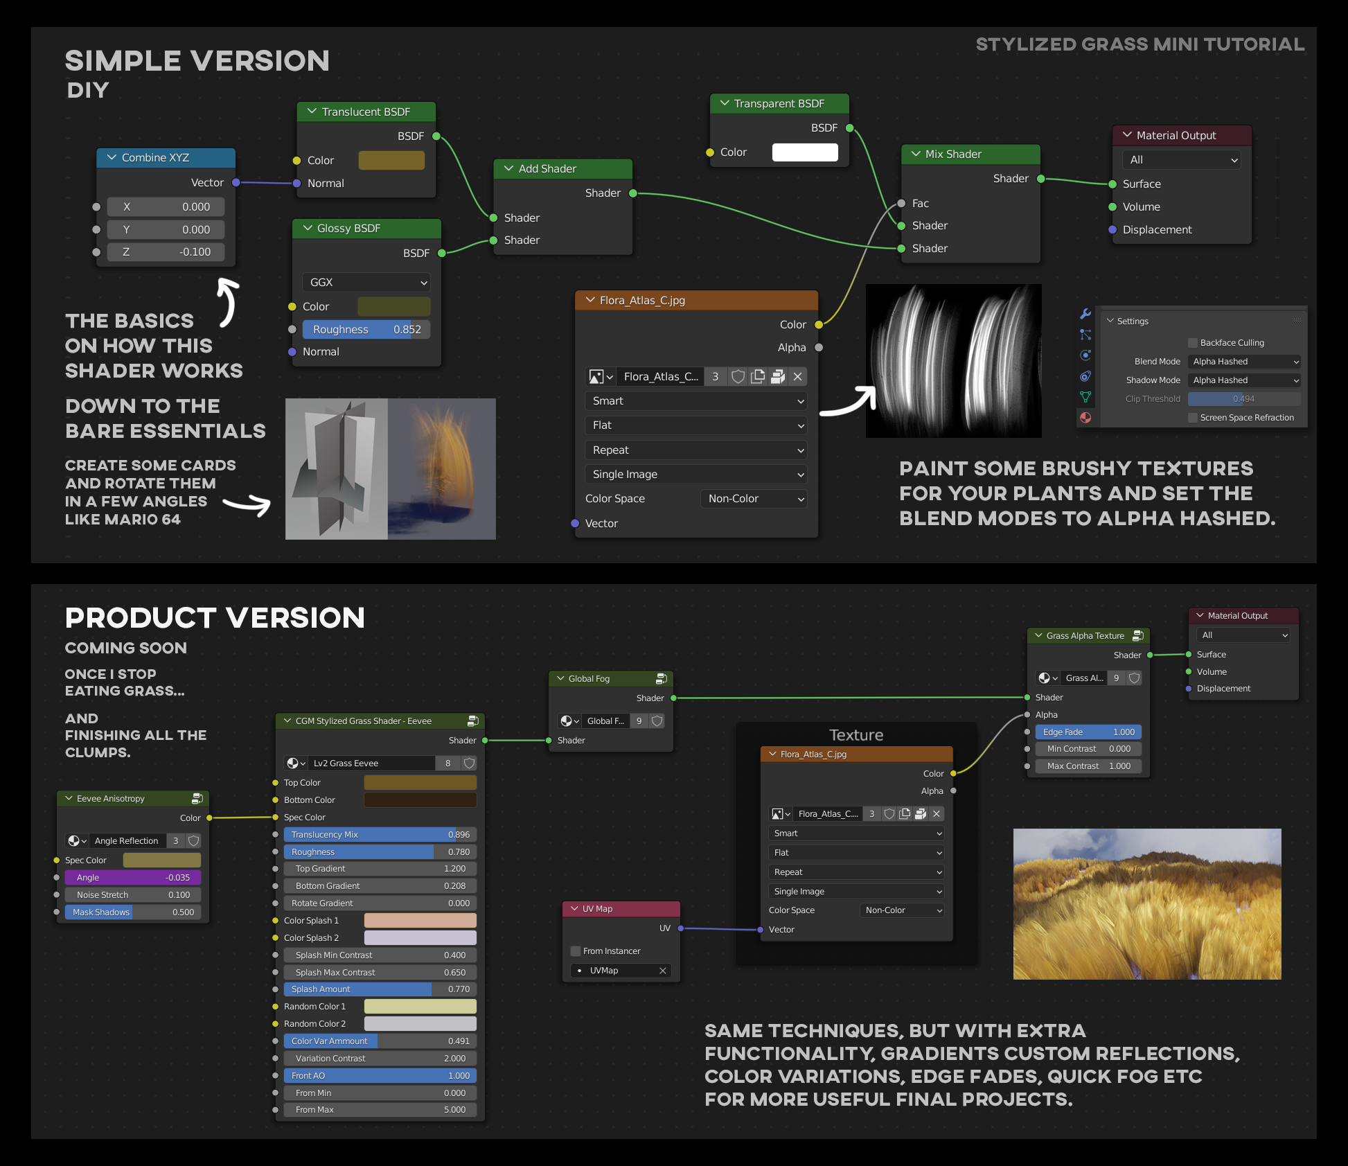
Task: Open the Material properties tab icon
Action: point(1085,418)
